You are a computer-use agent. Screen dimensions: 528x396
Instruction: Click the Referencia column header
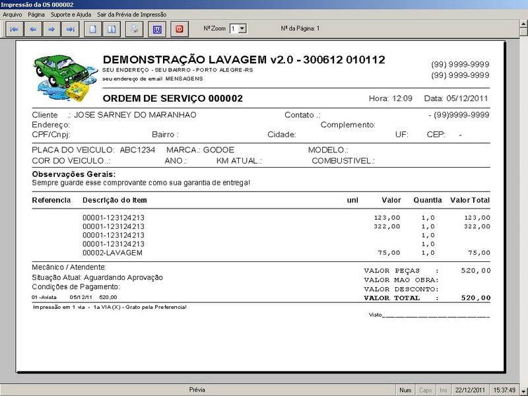coord(51,200)
